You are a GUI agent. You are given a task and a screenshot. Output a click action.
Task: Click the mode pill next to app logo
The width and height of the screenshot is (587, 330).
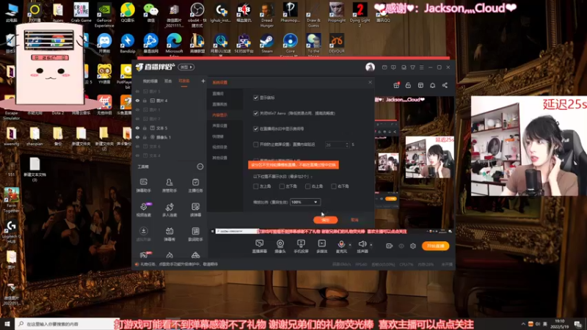click(x=186, y=67)
